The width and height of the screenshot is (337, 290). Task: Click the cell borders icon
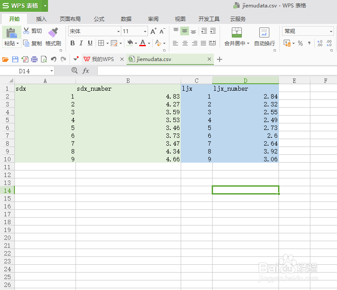[x=101, y=43]
